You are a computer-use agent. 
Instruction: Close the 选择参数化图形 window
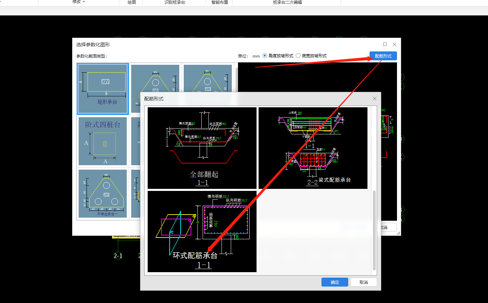point(395,45)
